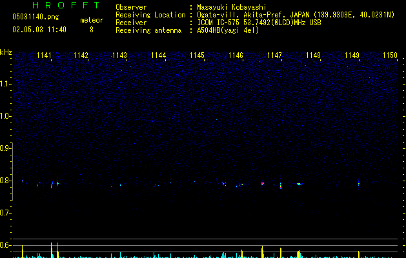Click time axis marker 1150
Viewport: 406px width, 258px height.
tap(390, 55)
